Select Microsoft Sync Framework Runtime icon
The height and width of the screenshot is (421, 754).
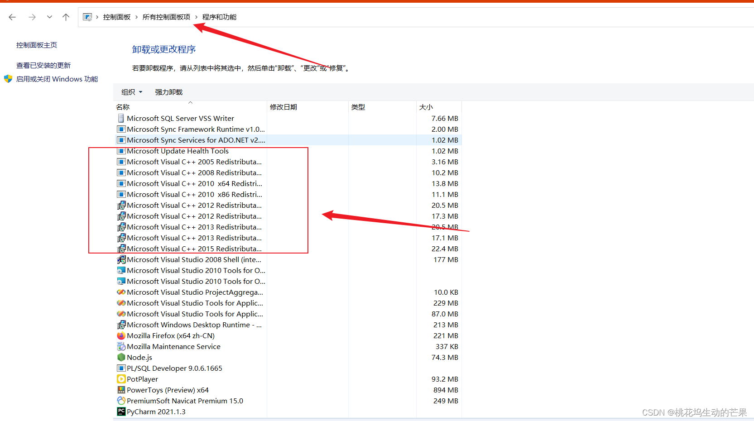coord(121,129)
